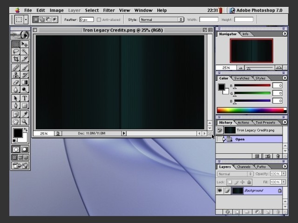Select the Path Selection tool
The height and width of the screenshot is (223, 298).
[16, 98]
